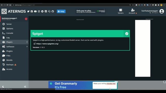Open Backups in the sidebar
Image resolution: width=166 pixels, height=93 pixels.
coord(14,65)
